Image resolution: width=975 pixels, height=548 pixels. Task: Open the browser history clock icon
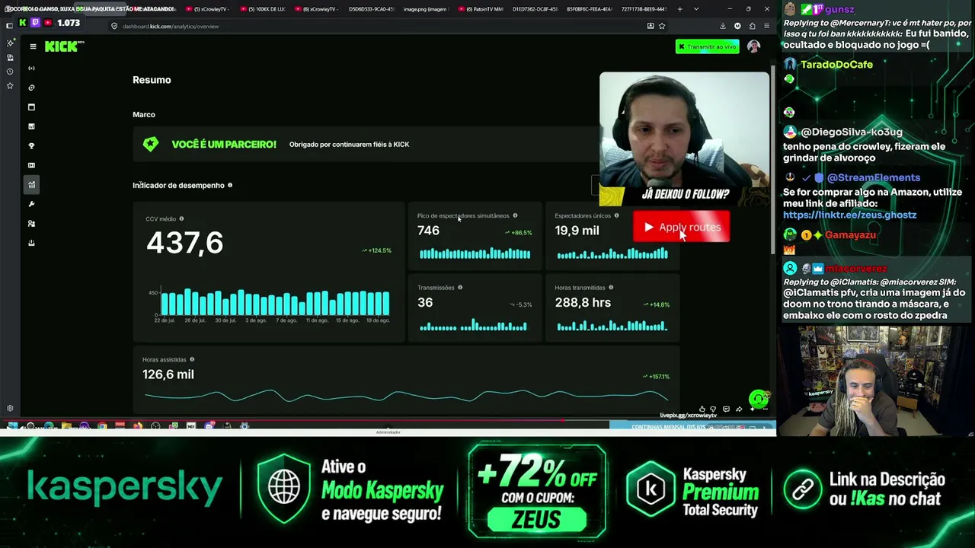[10, 72]
